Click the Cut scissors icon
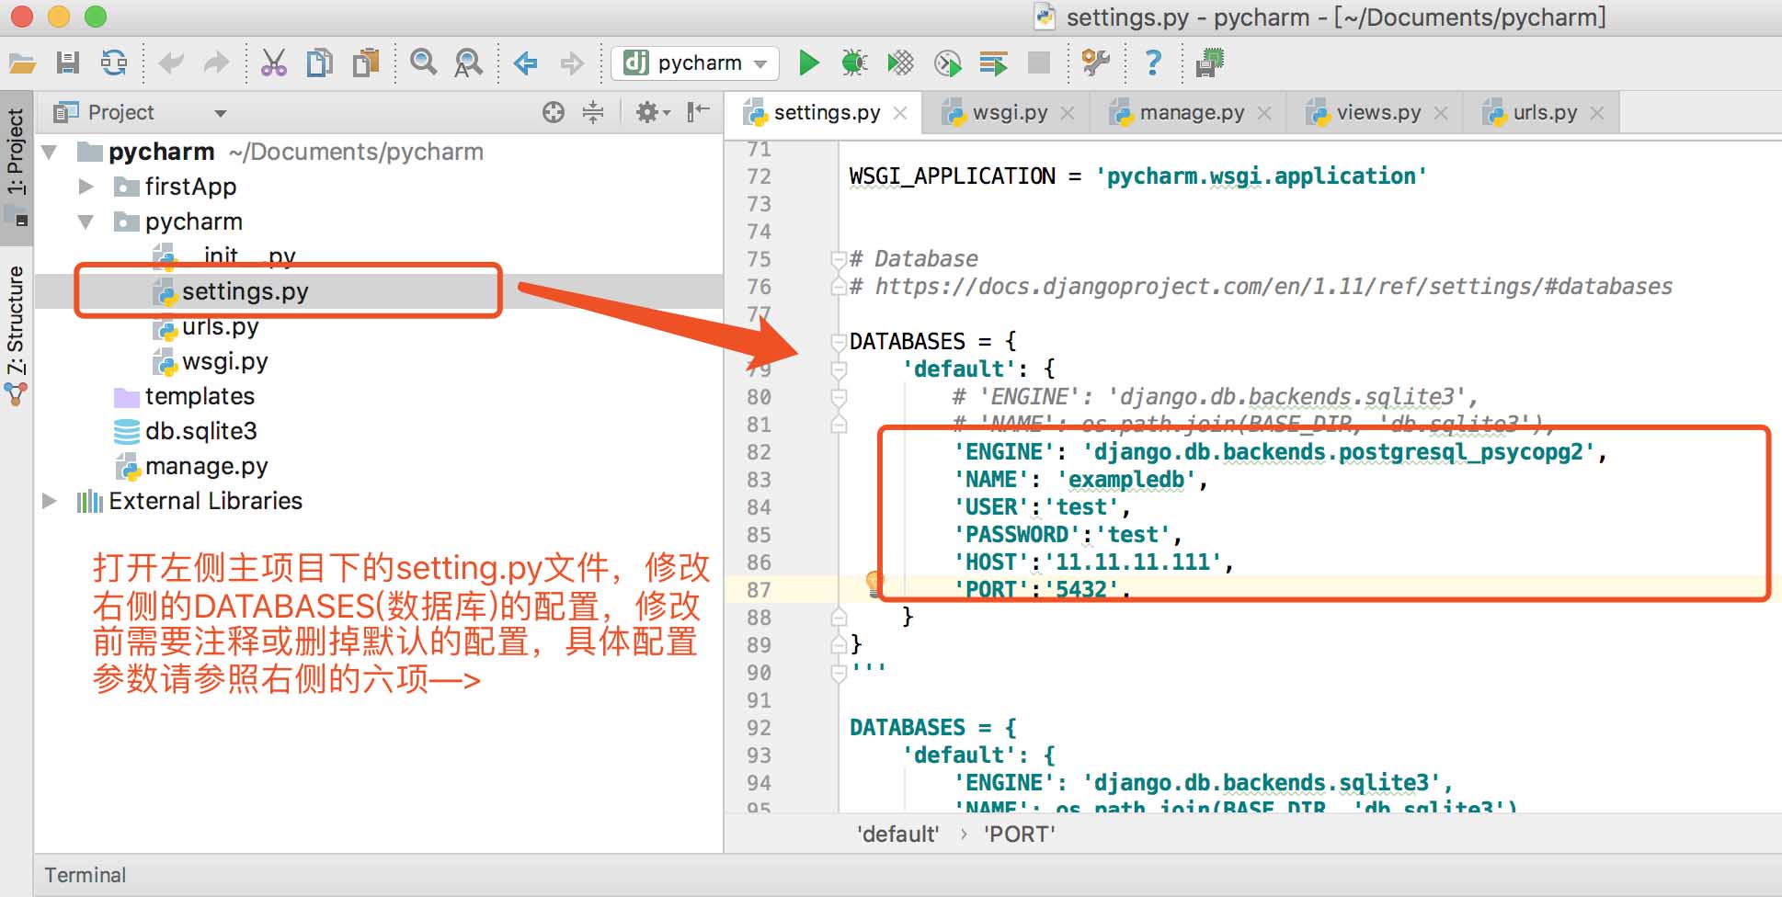The width and height of the screenshot is (1782, 897). [273, 62]
